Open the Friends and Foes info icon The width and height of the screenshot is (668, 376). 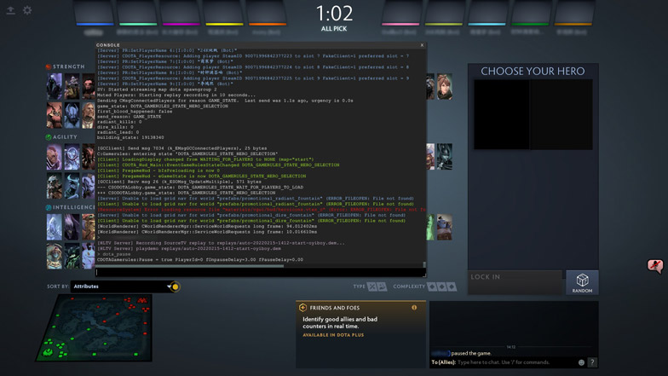tap(414, 307)
